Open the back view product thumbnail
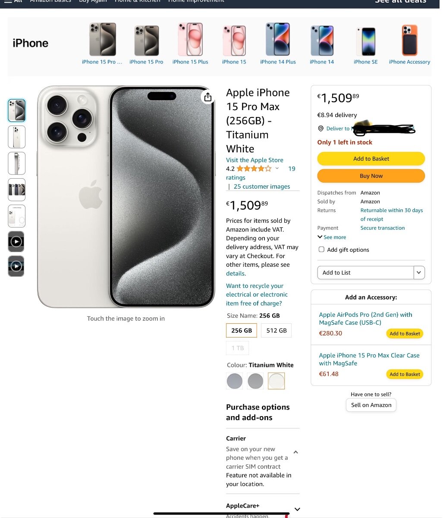Image resolution: width=443 pixels, height=518 pixels. [x=16, y=137]
